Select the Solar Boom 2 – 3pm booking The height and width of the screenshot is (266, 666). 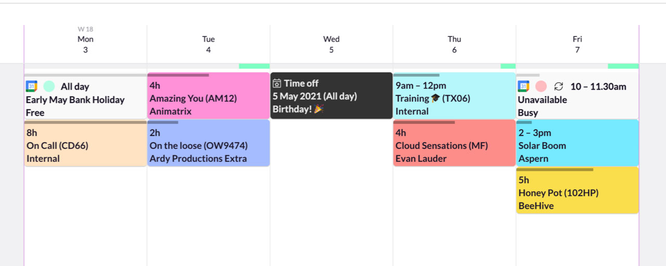578,143
